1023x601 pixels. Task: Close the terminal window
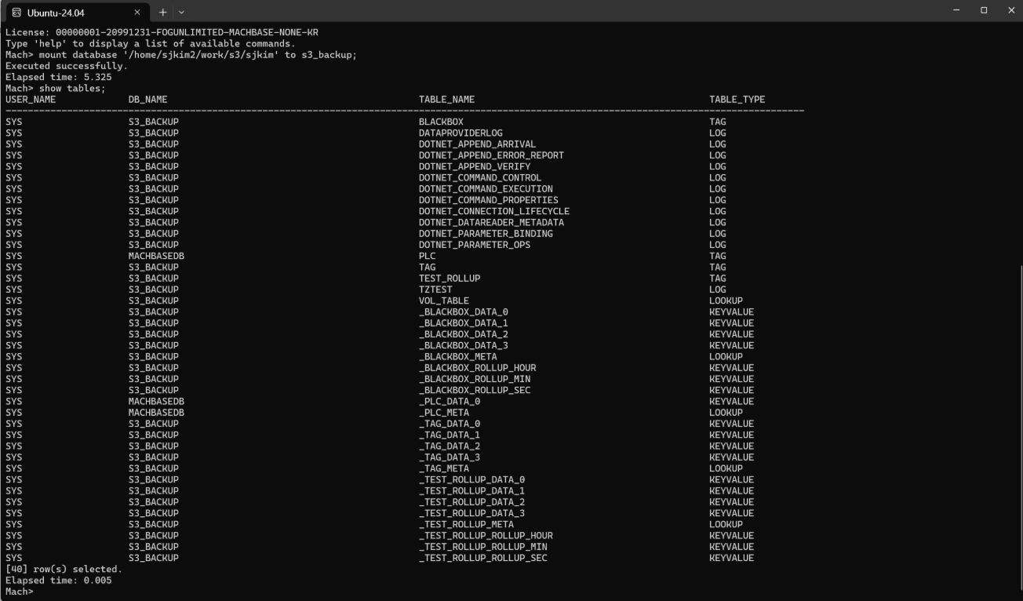[x=1010, y=10]
